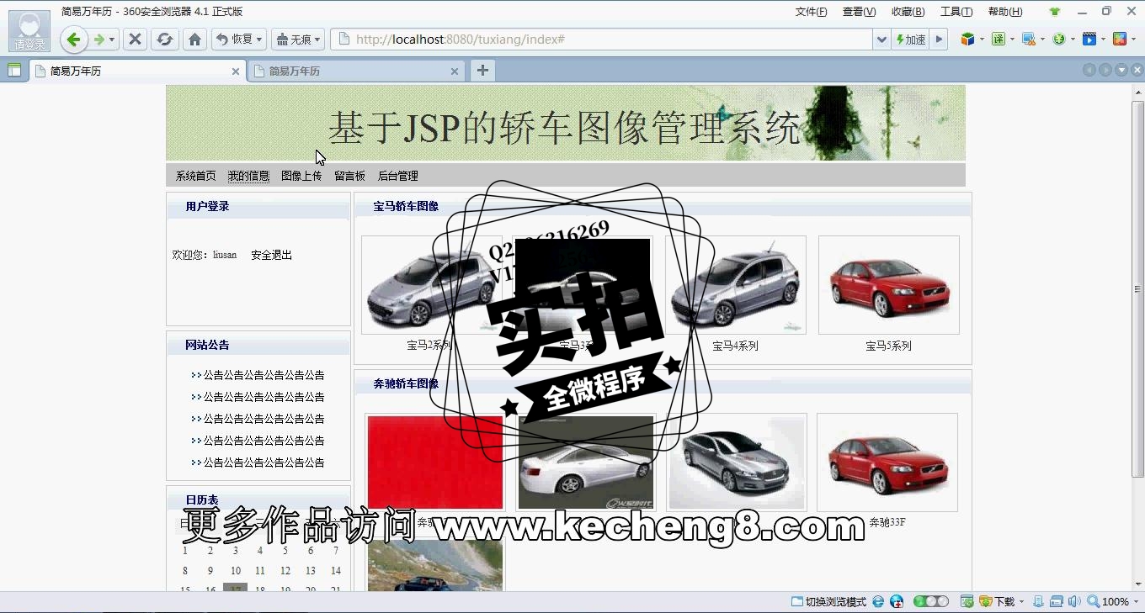Toggle the green traffic-light switch

(931, 602)
